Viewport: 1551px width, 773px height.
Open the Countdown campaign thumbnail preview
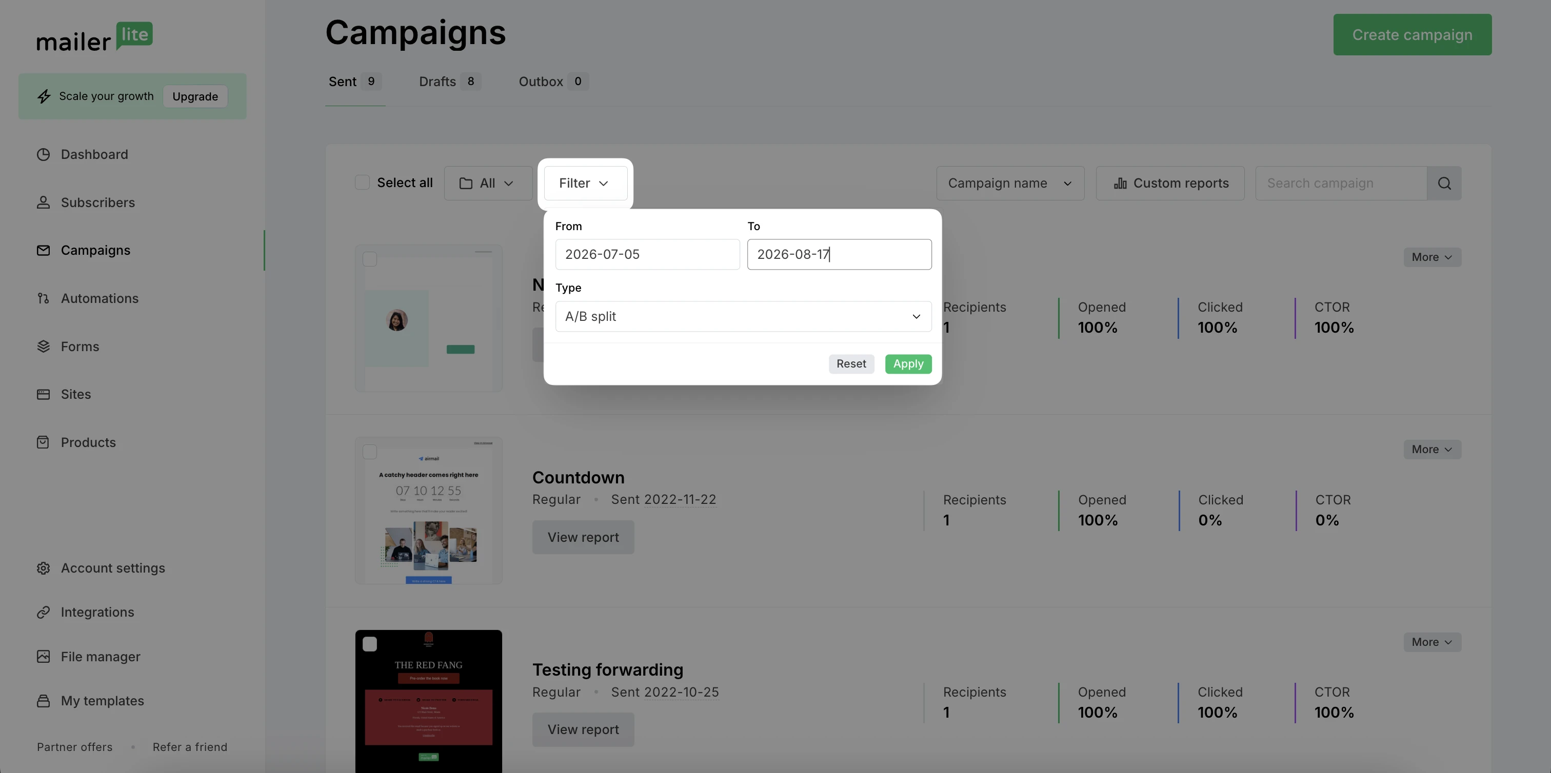click(x=428, y=511)
